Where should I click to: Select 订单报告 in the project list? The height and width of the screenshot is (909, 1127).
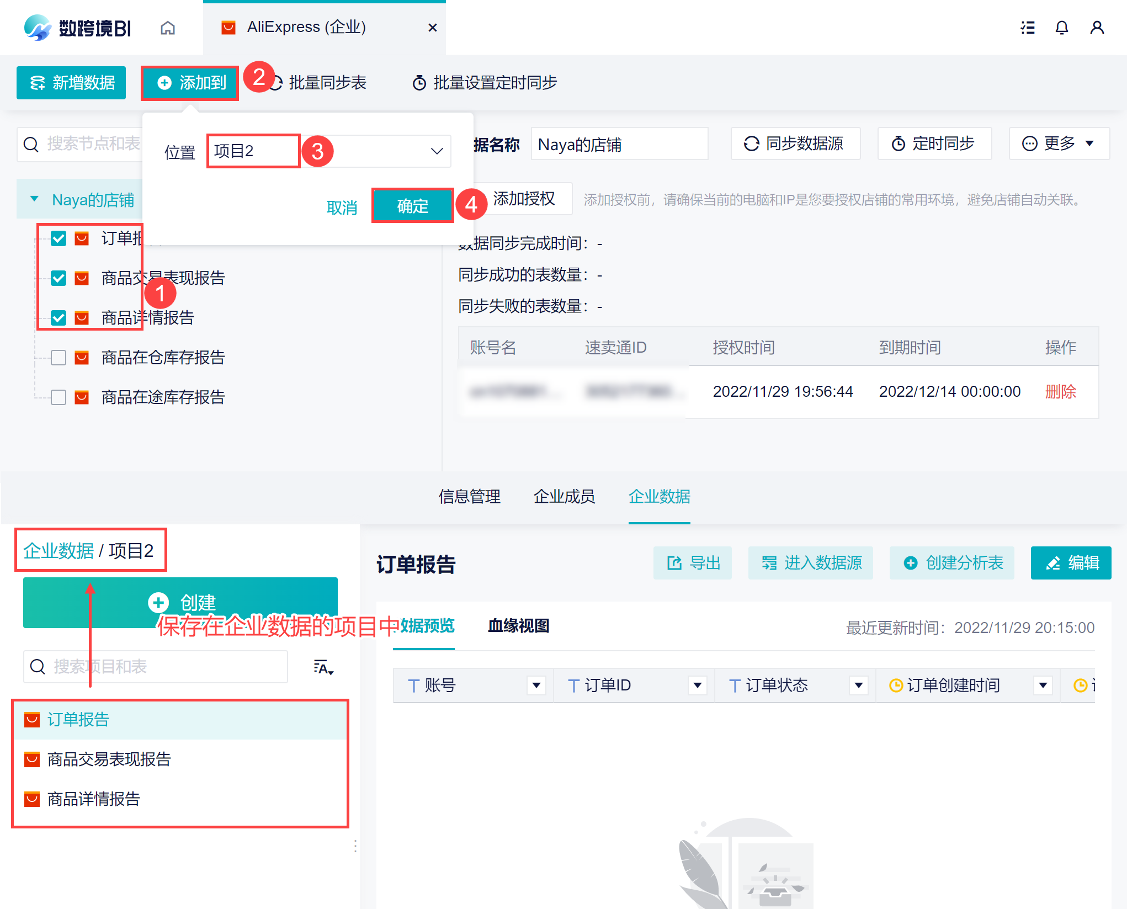[180, 719]
